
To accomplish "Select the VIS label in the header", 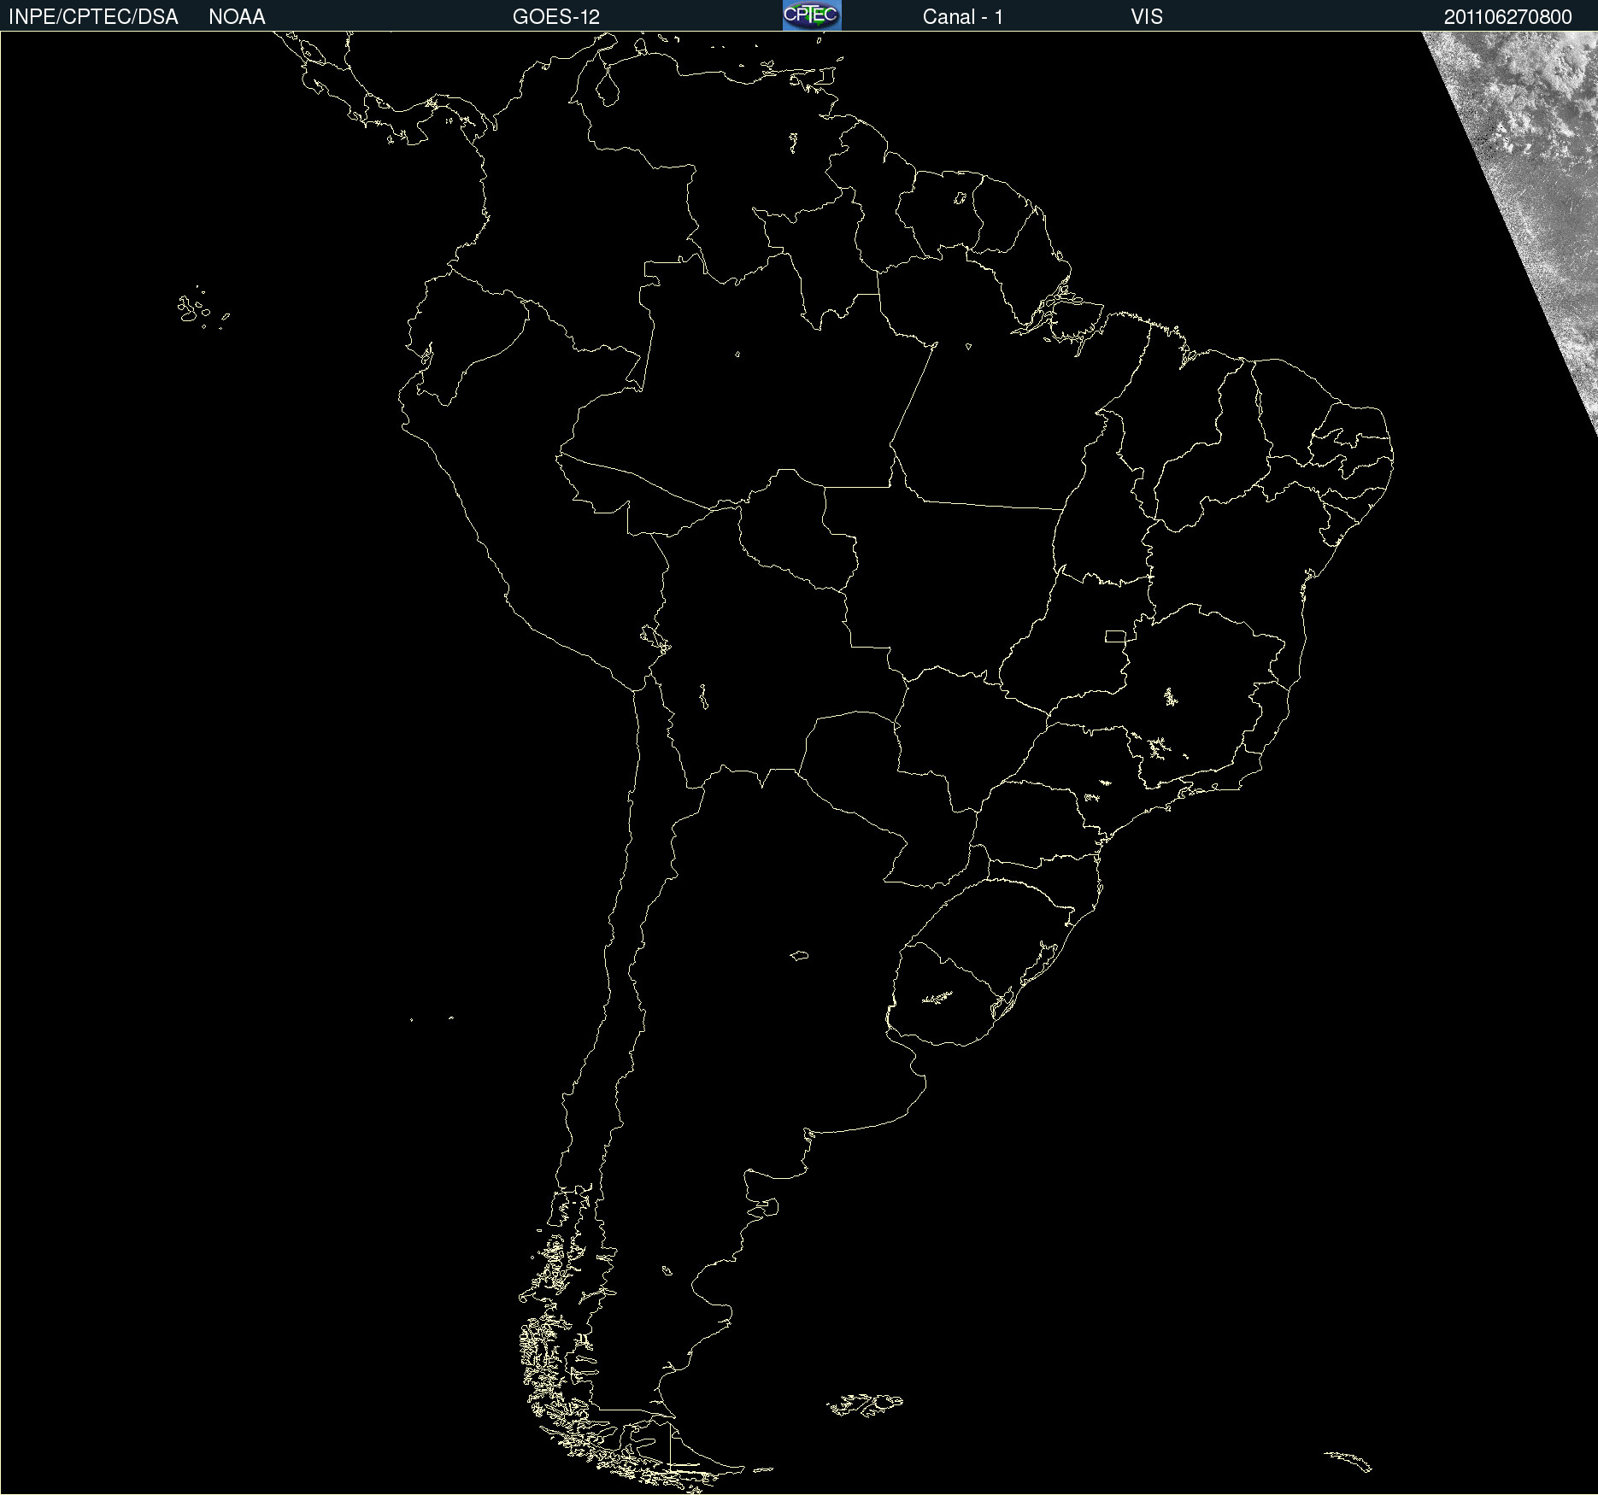I will tap(1146, 17).
